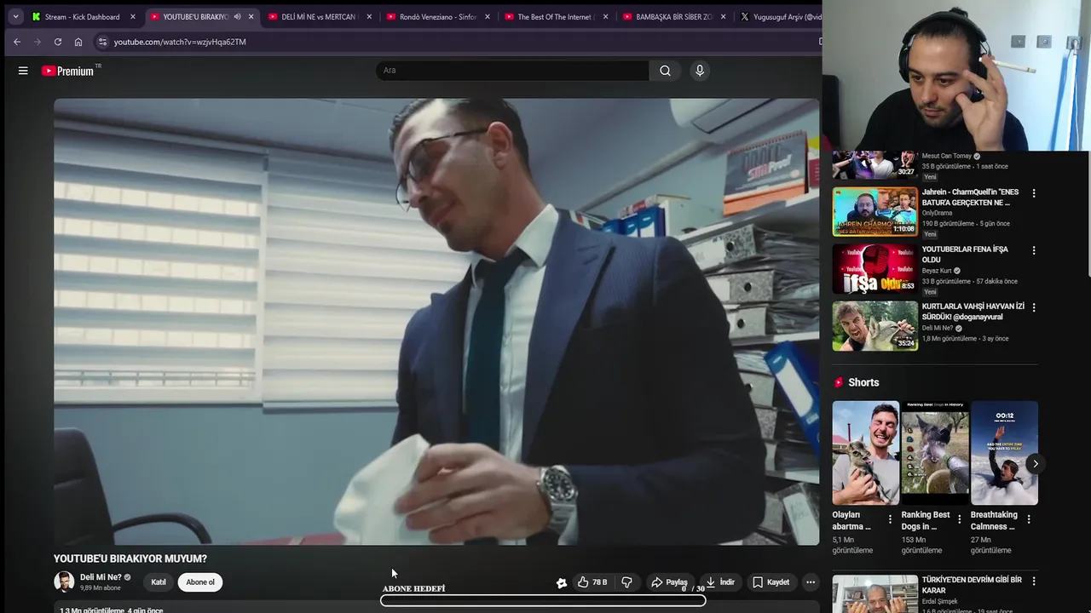Open Jahrein - CharmQuell video thumbnail
Viewport: 1091px width, 613px height.
pyautogui.click(x=875, y=212)
